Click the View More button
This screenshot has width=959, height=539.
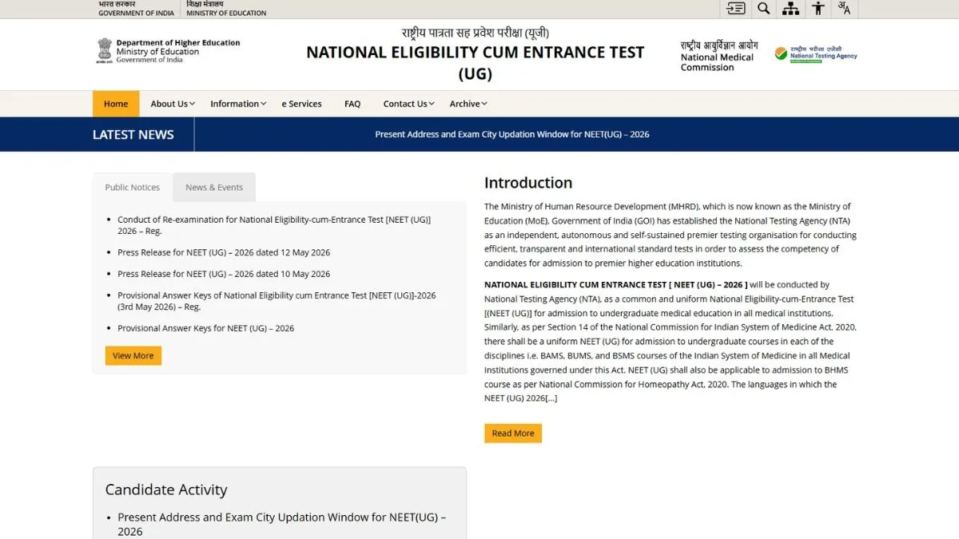pyautogui.click(x=133, y=355)
